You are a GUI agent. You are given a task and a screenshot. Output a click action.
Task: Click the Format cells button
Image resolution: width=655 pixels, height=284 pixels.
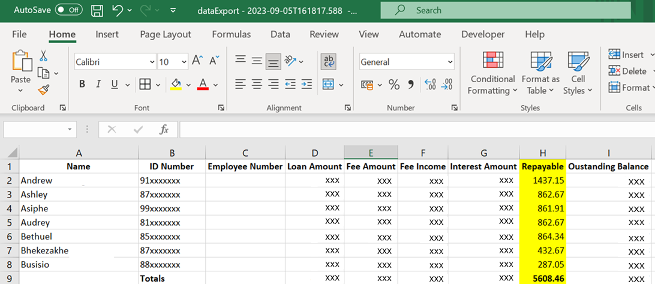[630, 88]
